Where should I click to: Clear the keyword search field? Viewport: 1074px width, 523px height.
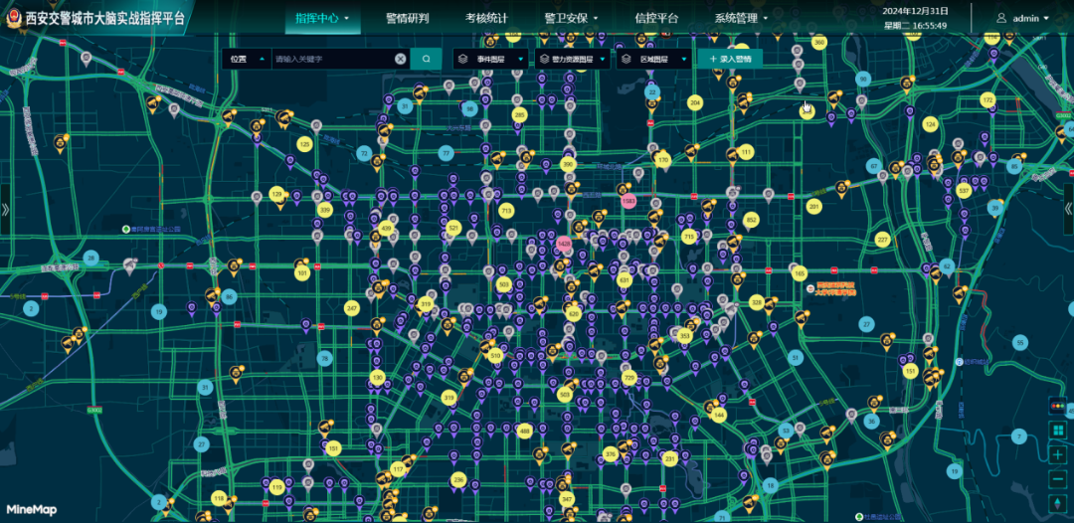tap(400, 59)
